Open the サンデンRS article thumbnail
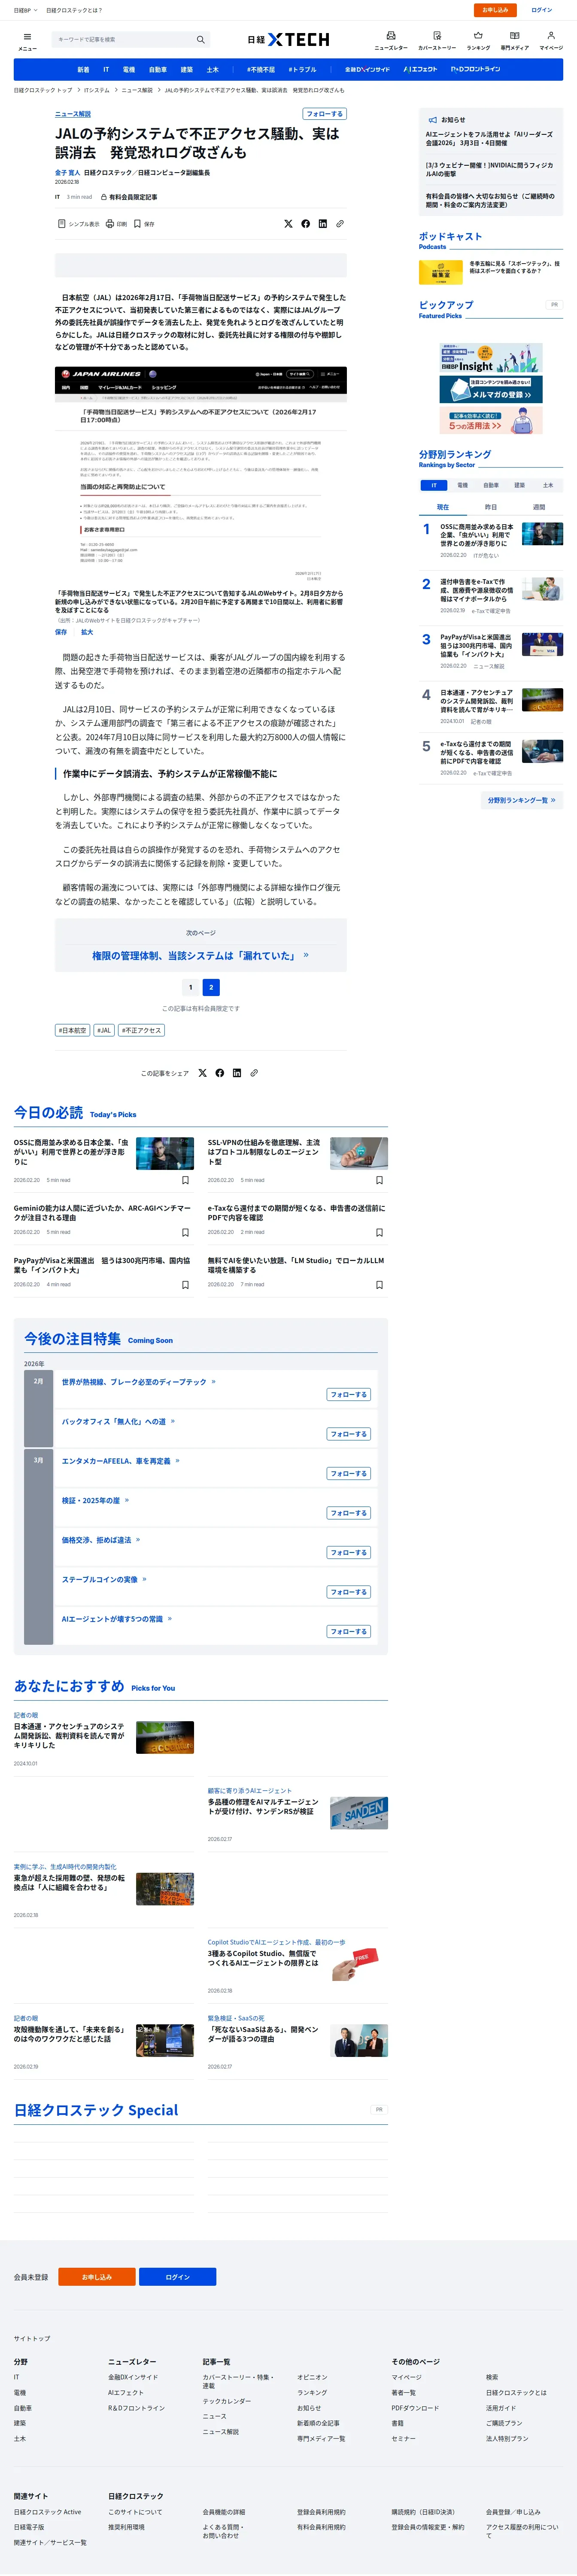The height and width of the screenshot is (2576, 577). tap(359, 1813)
